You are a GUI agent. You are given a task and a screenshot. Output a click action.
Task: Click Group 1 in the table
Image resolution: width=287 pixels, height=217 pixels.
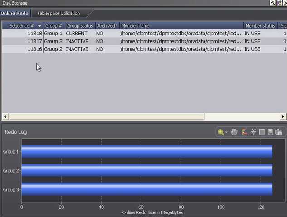53,34
